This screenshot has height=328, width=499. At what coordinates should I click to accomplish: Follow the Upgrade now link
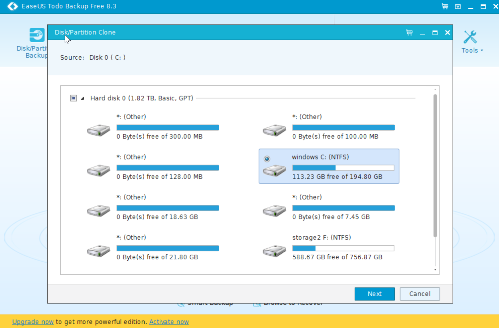[x=33, y=322]
